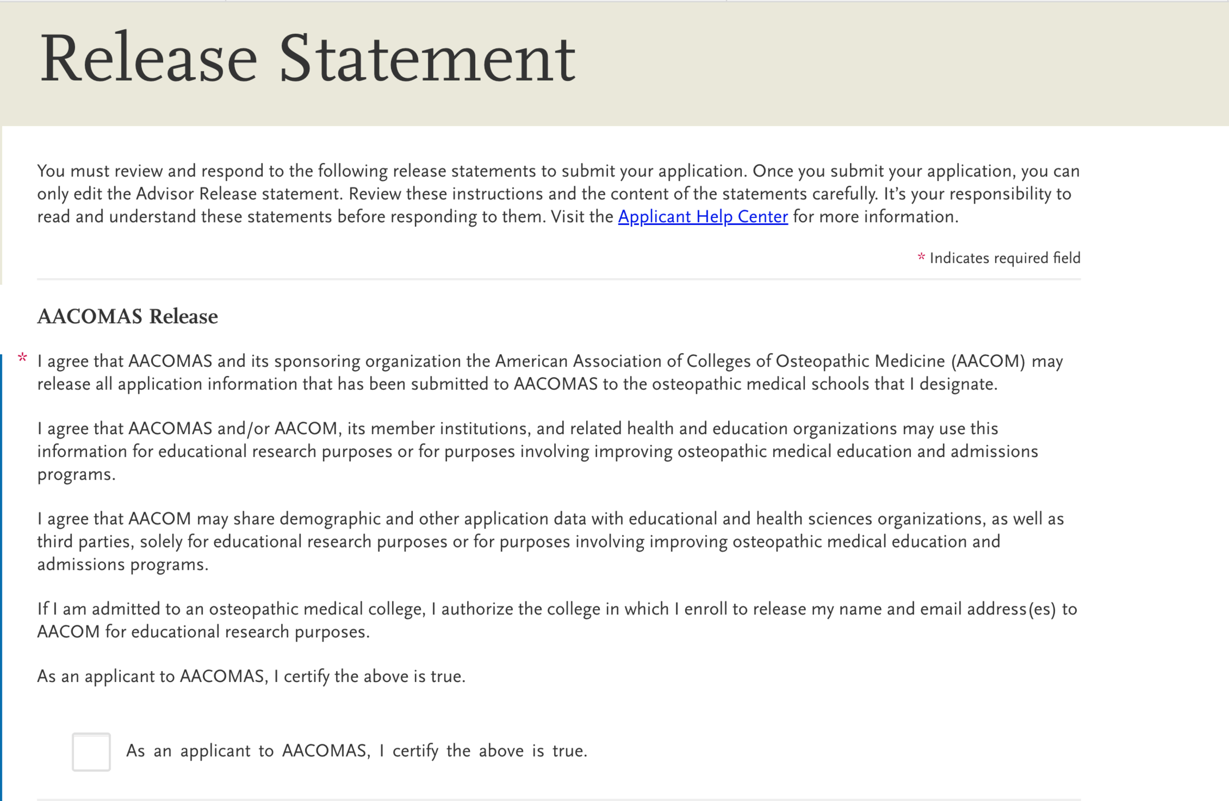Select the 'As an applicant to AACOMAS' certification text
Viewport: 1229px width, 801px height.
point(252,676)
